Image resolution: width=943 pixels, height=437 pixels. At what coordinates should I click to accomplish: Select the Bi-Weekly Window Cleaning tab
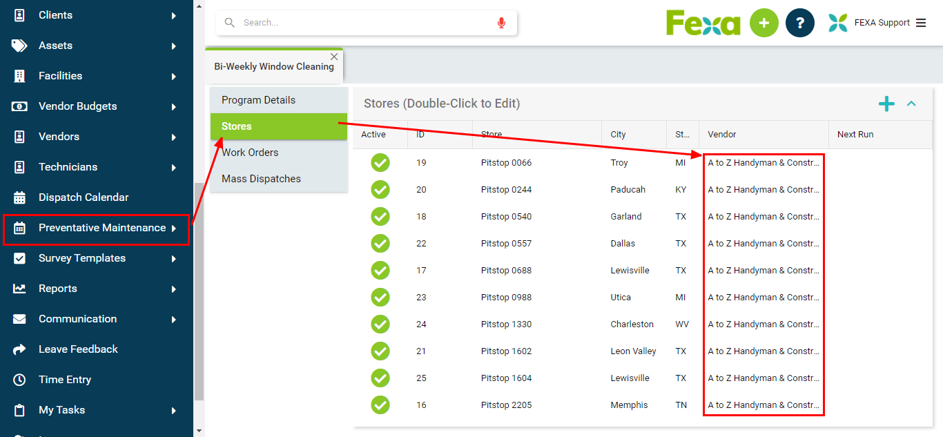click(x=274, y=66)
